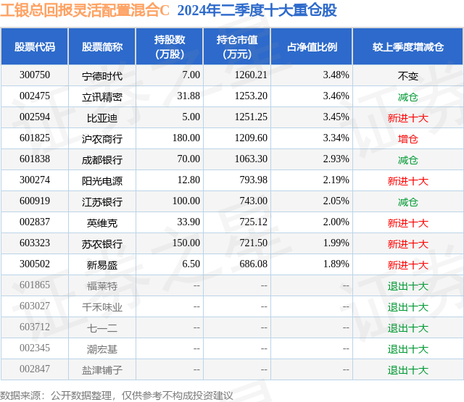
Task: Open stock code 300750
Action: click(35, 75)
